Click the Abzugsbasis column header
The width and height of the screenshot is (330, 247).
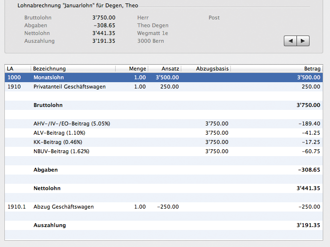tap(206, 69)
